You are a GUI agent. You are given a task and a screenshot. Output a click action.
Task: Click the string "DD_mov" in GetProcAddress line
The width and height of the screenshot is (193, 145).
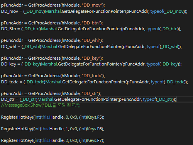pos(92,5)
